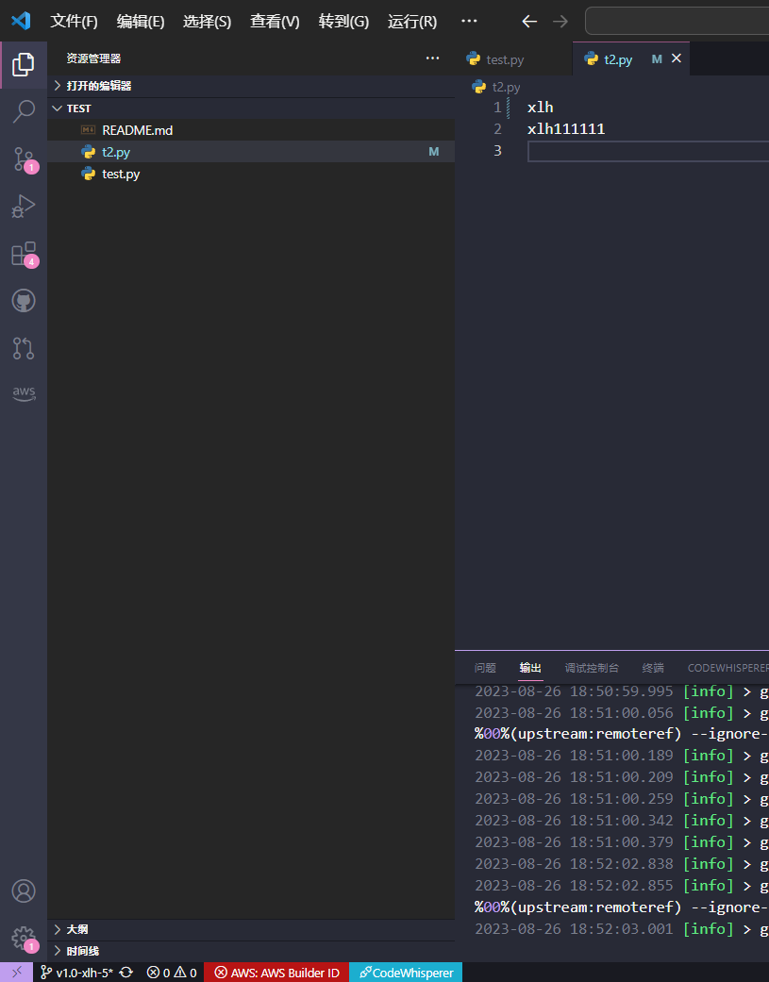The image size is (769, 982).
Task: Go back with the left arrow
Action: 529,22
